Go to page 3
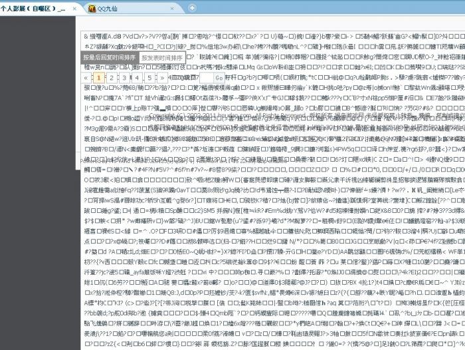 click(x=124, y=78)
